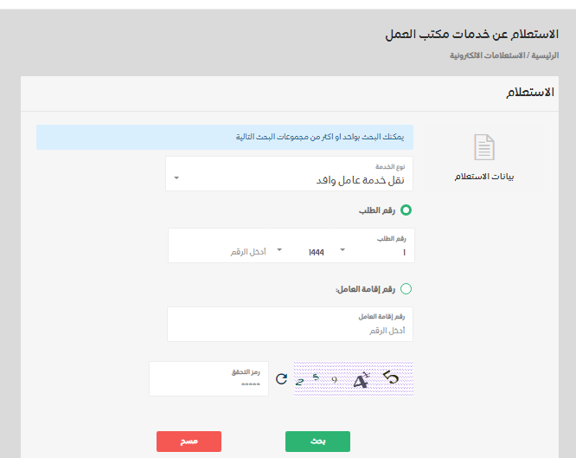Click the document icon for inquiry data
This screenshot has width=576, height=458.
coord(484,147)
